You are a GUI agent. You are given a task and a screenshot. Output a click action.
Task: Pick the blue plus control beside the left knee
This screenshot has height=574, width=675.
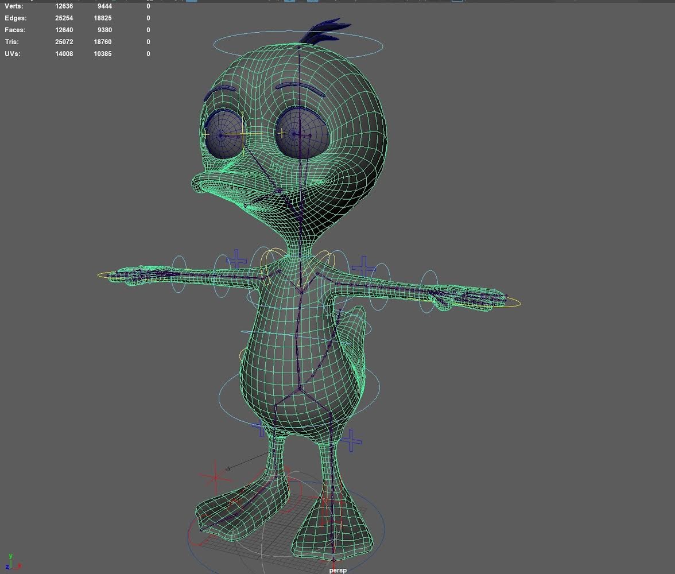[x=261, y=428]
